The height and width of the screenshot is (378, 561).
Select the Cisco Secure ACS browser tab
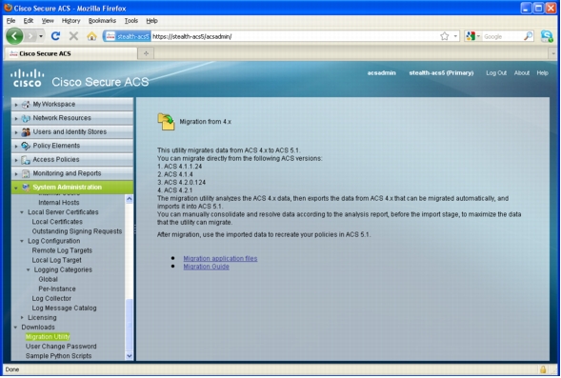[x=70, y=53]
